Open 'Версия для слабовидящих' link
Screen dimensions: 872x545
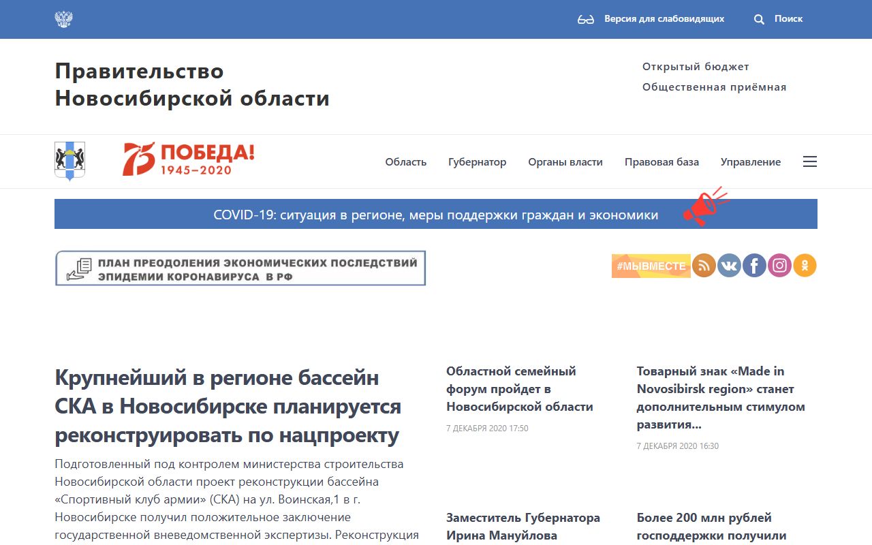pos(664,19)
